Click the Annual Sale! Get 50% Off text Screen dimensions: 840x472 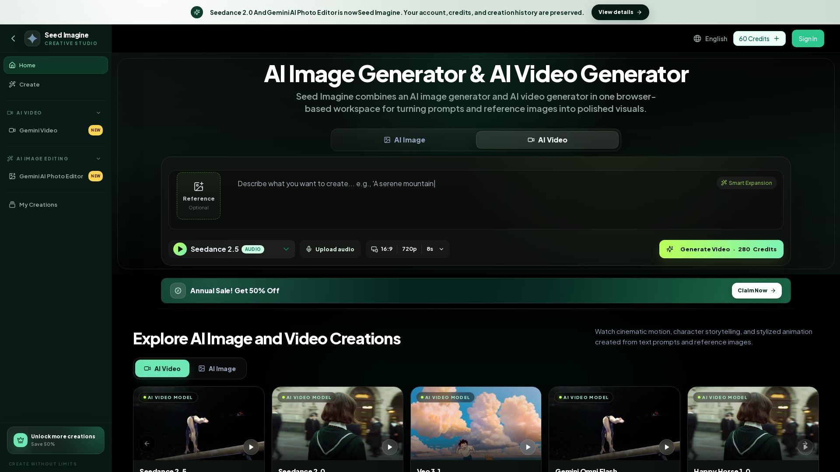coord(234,291)
